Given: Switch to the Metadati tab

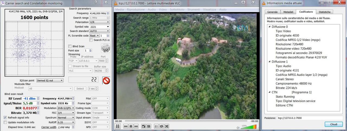Looking at the screenshot, I should coord(288,12).
